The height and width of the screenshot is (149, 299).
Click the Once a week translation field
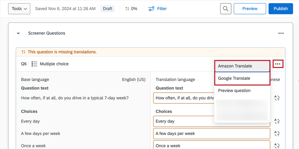pos(212,145)
